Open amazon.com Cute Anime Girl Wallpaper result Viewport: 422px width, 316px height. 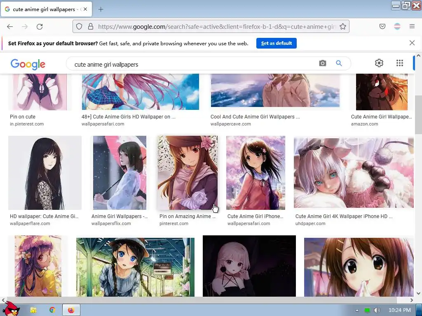point(381,116)
